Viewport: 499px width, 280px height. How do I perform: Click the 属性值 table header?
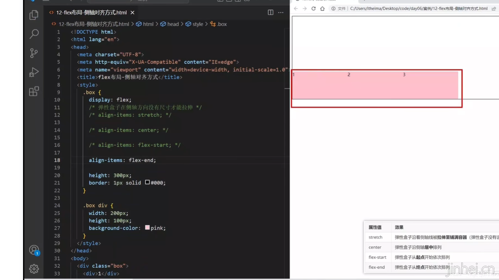[375, 227]
